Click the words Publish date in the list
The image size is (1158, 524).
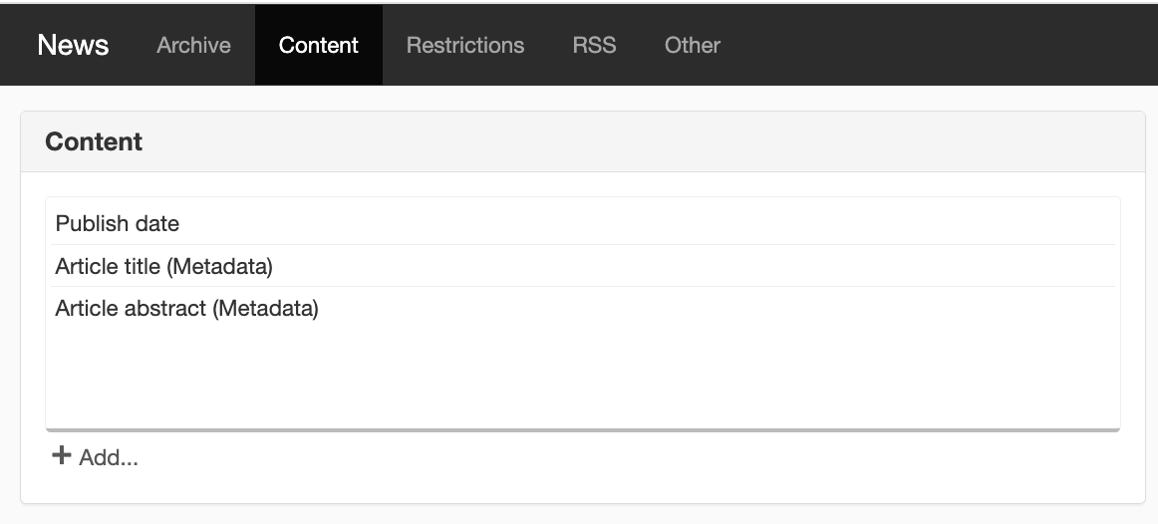point(118,223)
